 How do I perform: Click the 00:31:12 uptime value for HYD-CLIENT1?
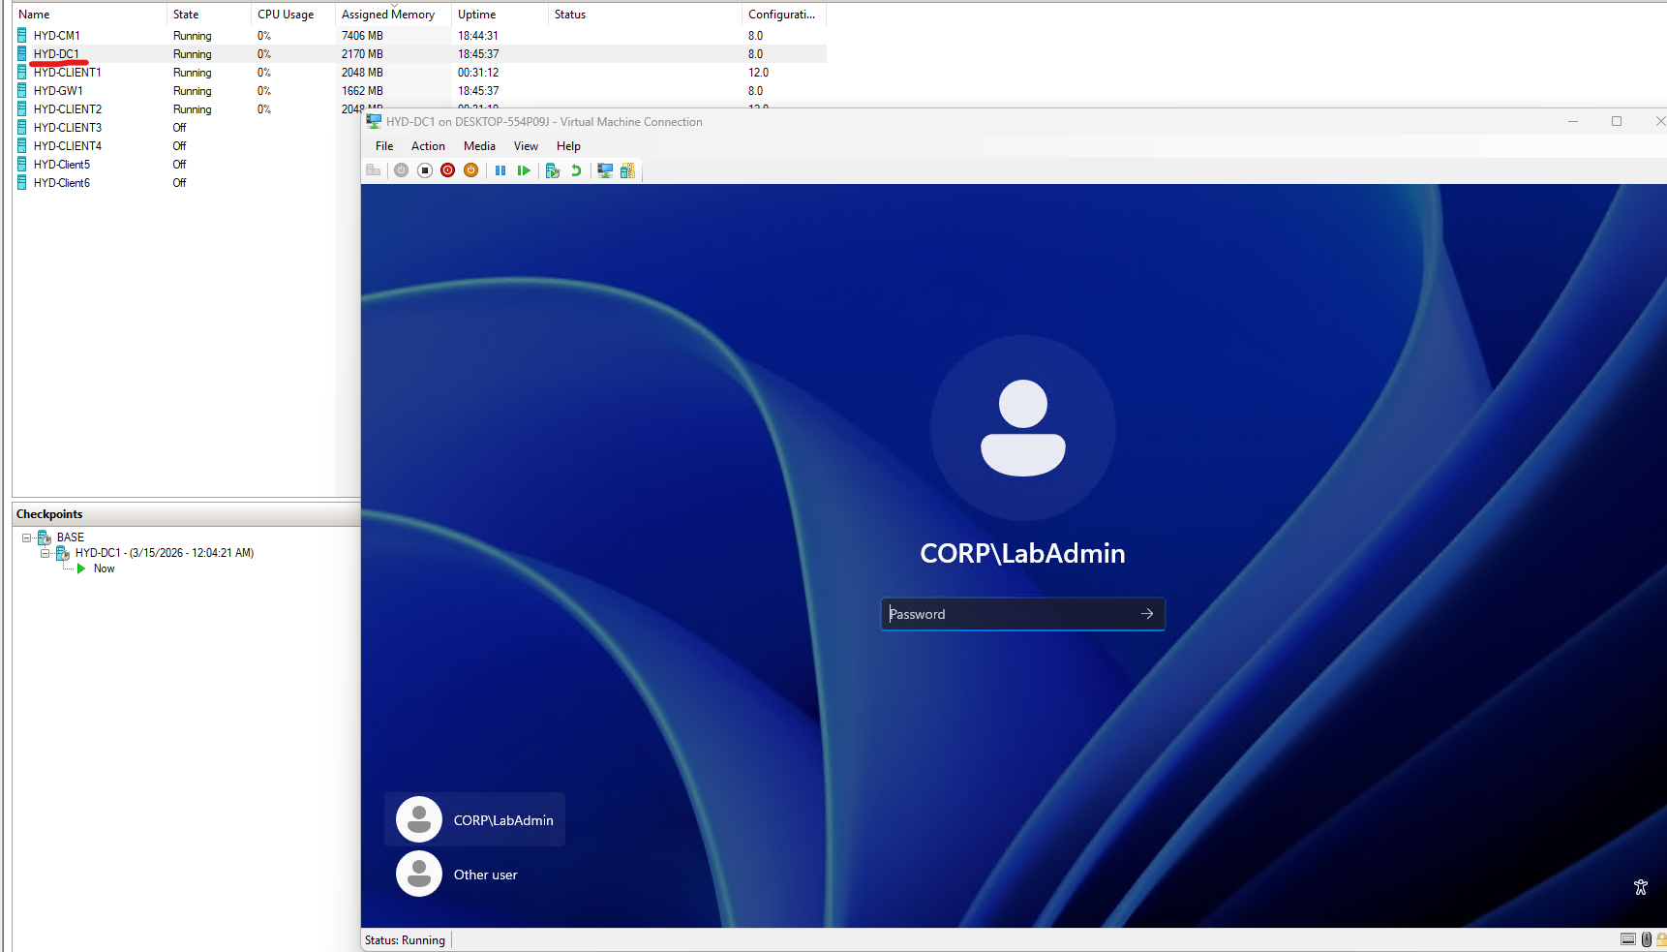478,73
